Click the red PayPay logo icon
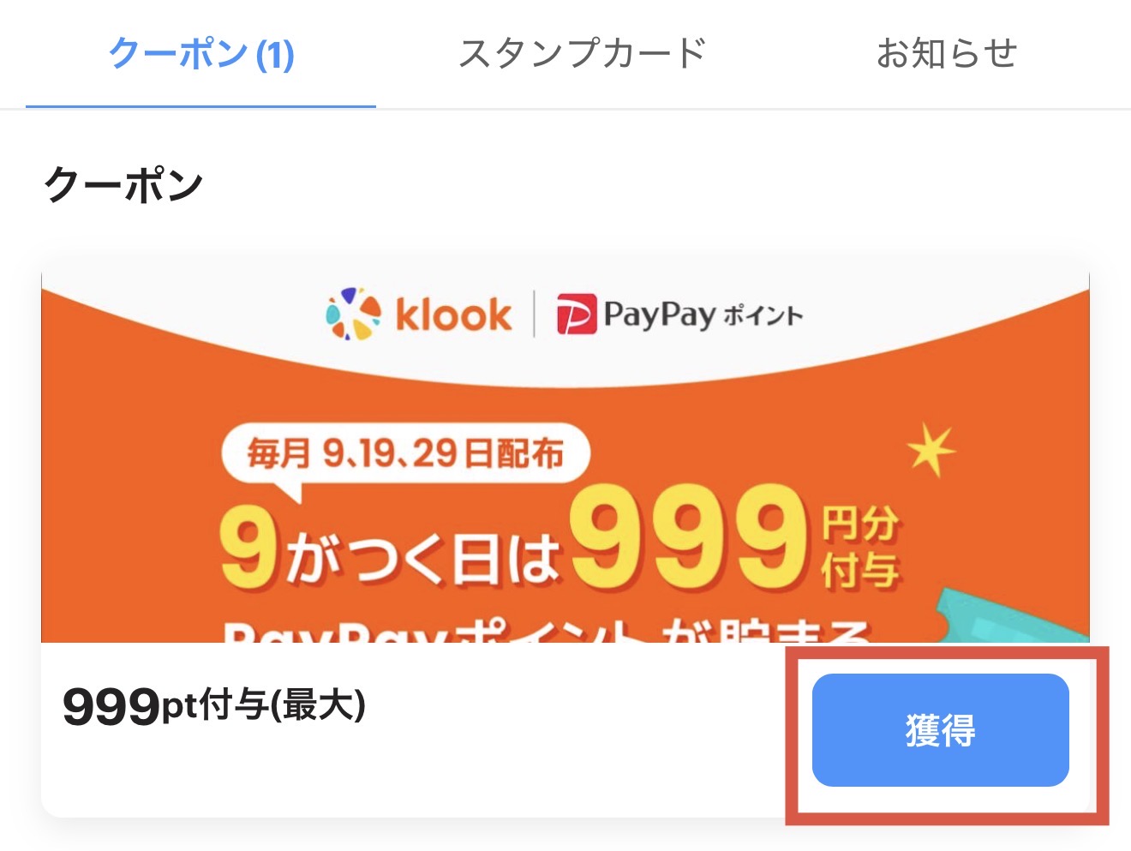1131x851 pixels. (576, 315)
